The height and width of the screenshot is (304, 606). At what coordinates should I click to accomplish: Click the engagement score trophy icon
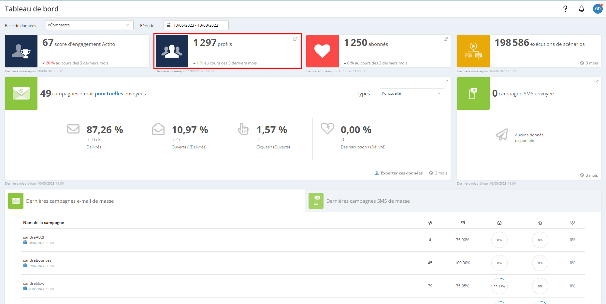point(21,51)
